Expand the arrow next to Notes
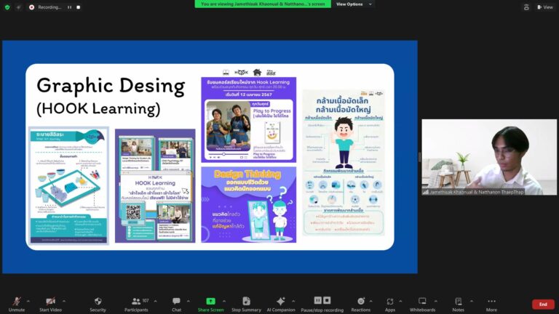The width and height of the screenshot is (559, 314). coord(472,301)
